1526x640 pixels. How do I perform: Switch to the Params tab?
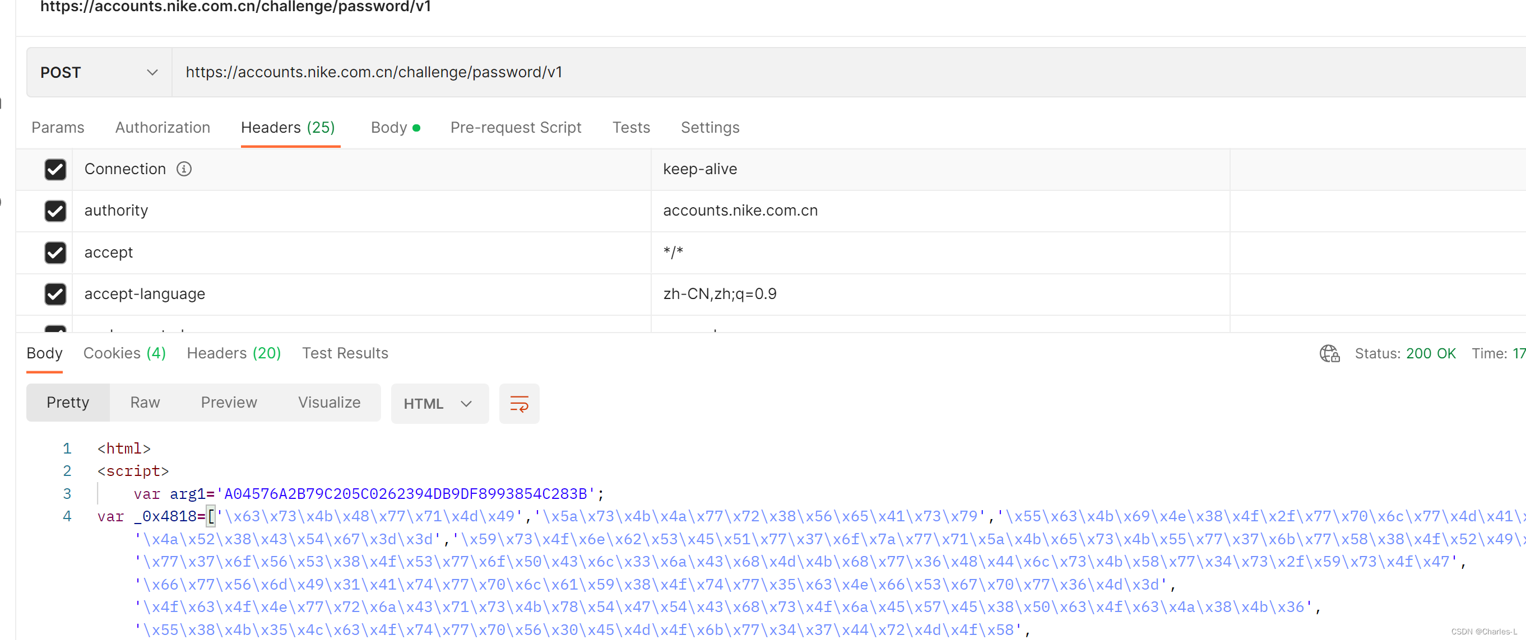pyautogui.click(x=58, y=127)
